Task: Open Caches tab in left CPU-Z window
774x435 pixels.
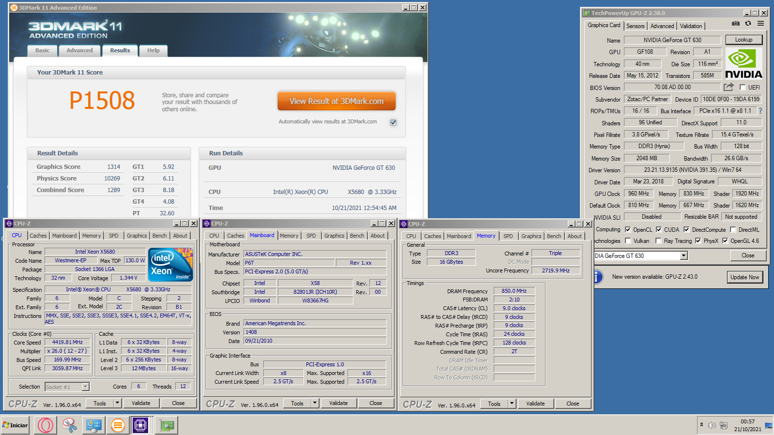Action: point(38,236)
